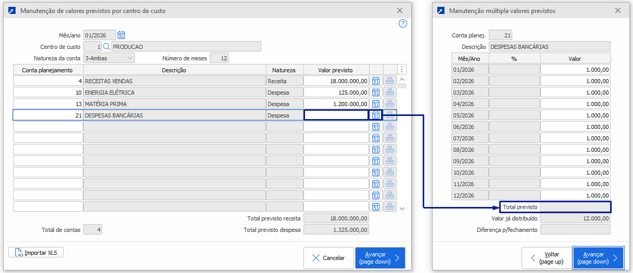Click cost distribution icon in RECEITAS VENDAS row
Image resolution: width=633 pixels, height=273 pixels.
pyautogui.click(x=390, y=81)
